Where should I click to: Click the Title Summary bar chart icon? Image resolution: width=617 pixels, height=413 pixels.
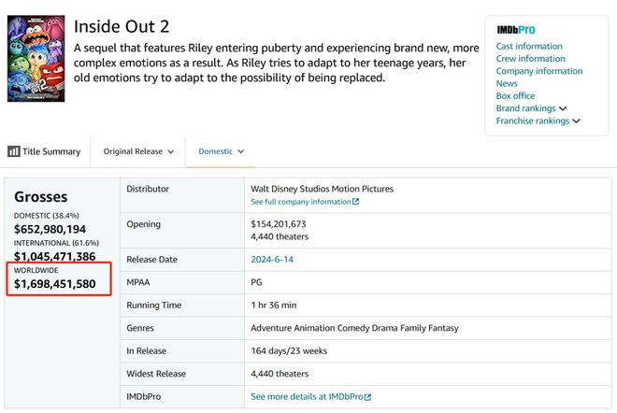[x=14, y=151]
